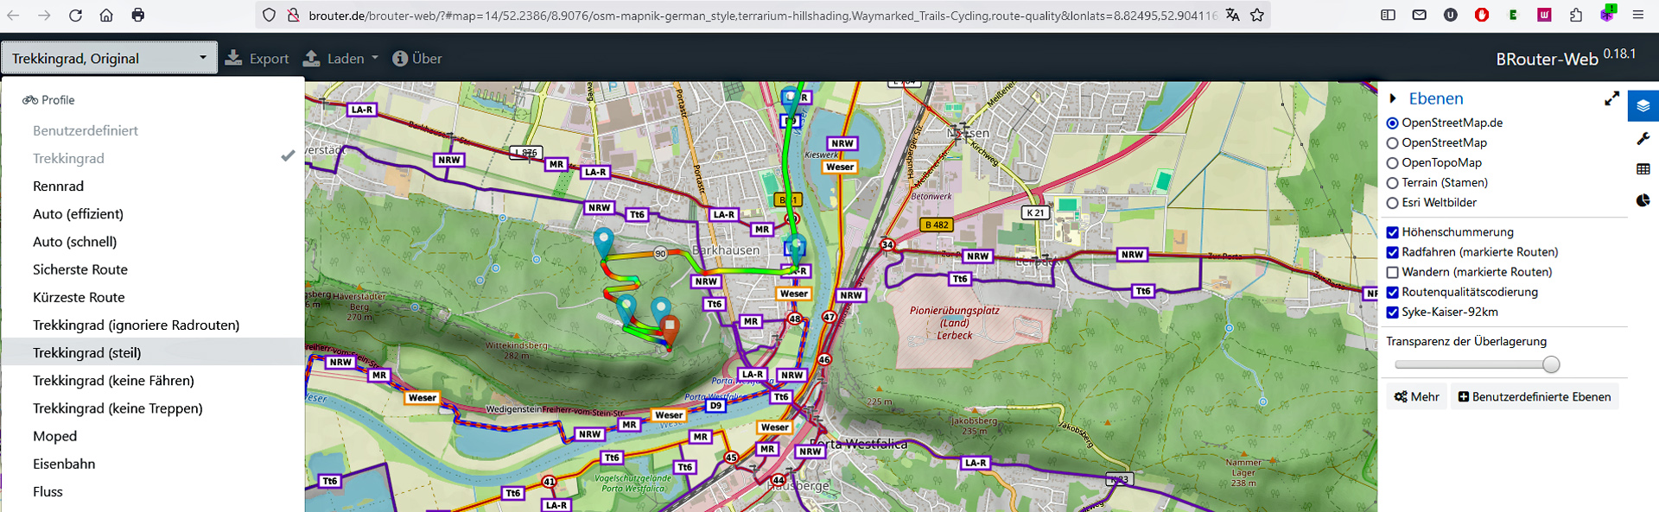Bookmark this page with the star
The height and width of the screenshot is (512, 1659).
(1257, 15)
